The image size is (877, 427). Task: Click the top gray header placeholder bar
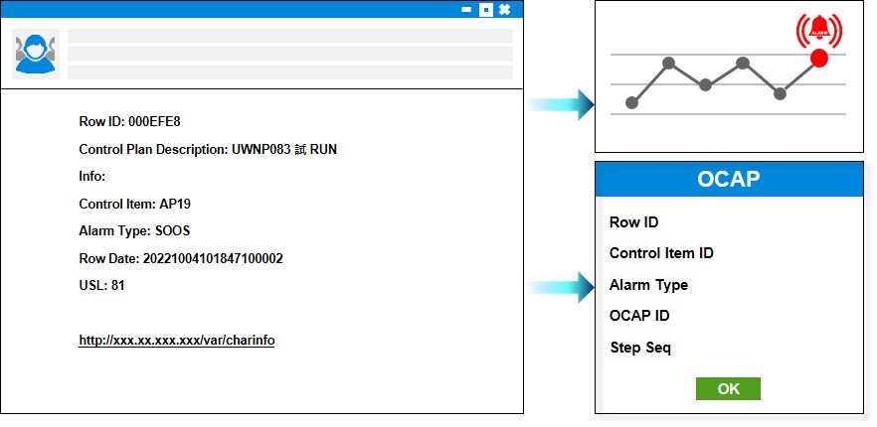click(289, 36)
